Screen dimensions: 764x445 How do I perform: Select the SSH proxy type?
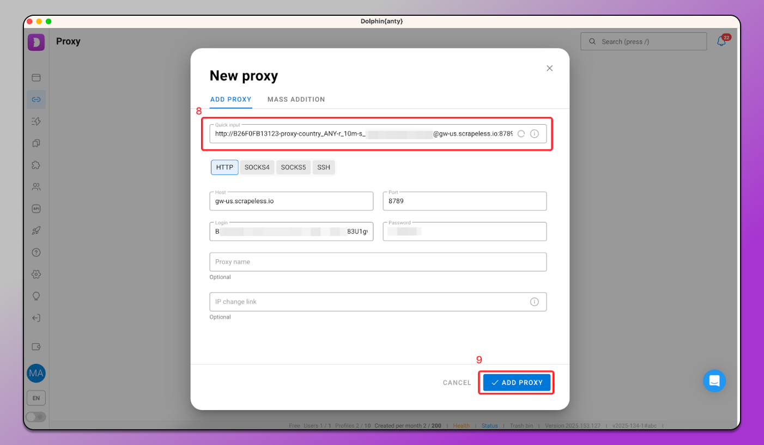click(324, 167)
